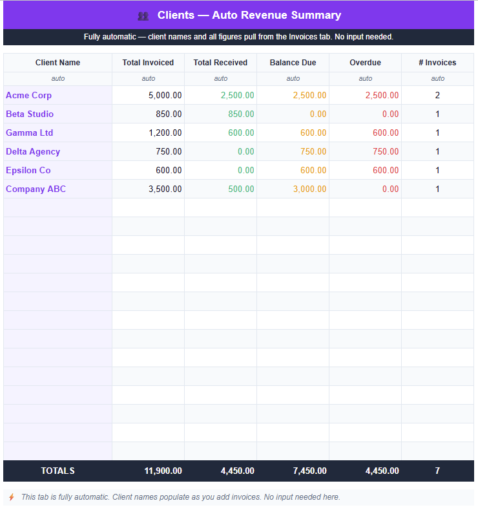
Task: Select Acme Corp invoice count 2
Action: tap(437, 95)
